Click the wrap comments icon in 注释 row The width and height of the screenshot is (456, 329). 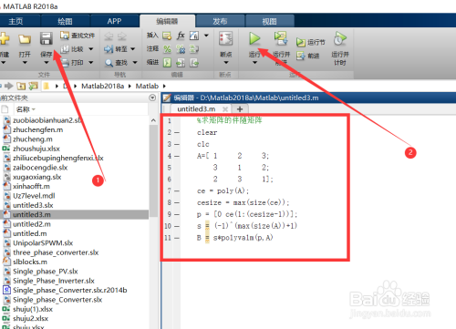pos(194,49)
